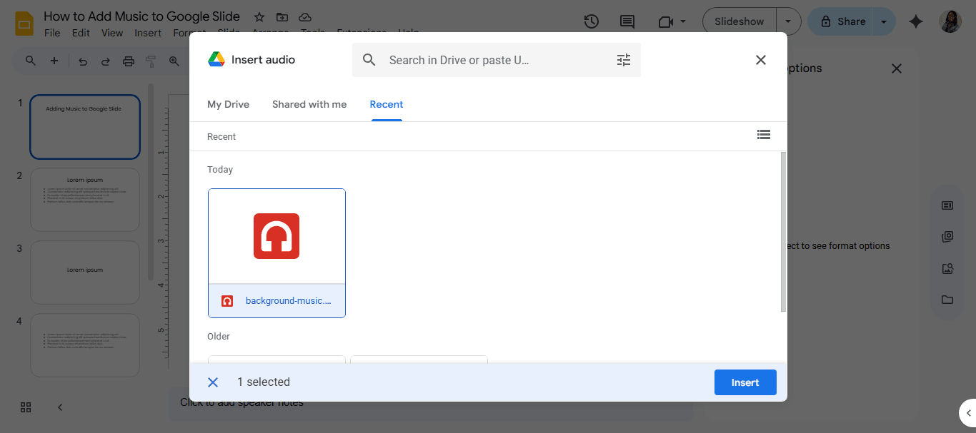Viewport: 976px width, 433px height.
Task: Switch to the Shared with me tab
Action: click(309, 104)
